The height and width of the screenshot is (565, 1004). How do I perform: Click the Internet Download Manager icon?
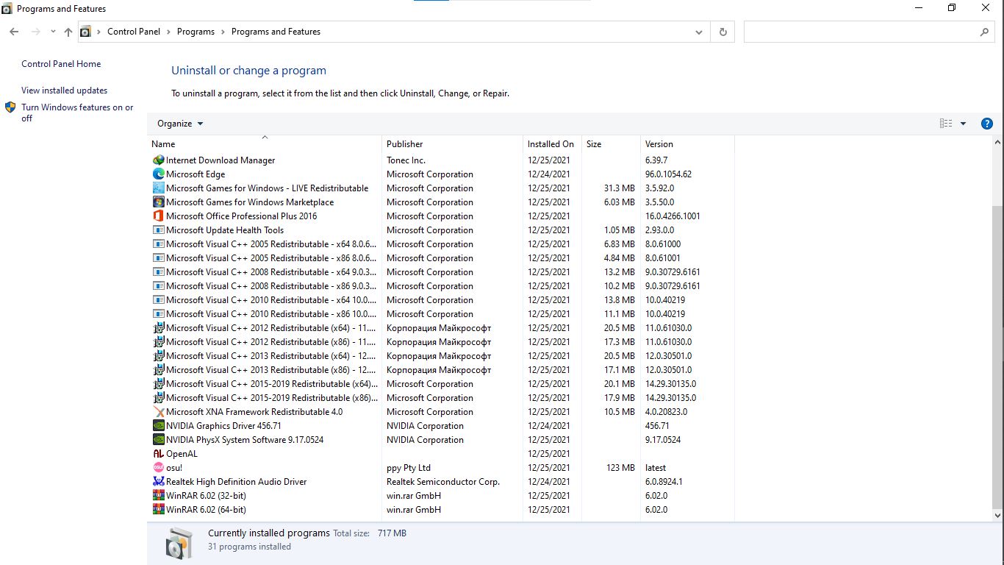tap(158, 160)
